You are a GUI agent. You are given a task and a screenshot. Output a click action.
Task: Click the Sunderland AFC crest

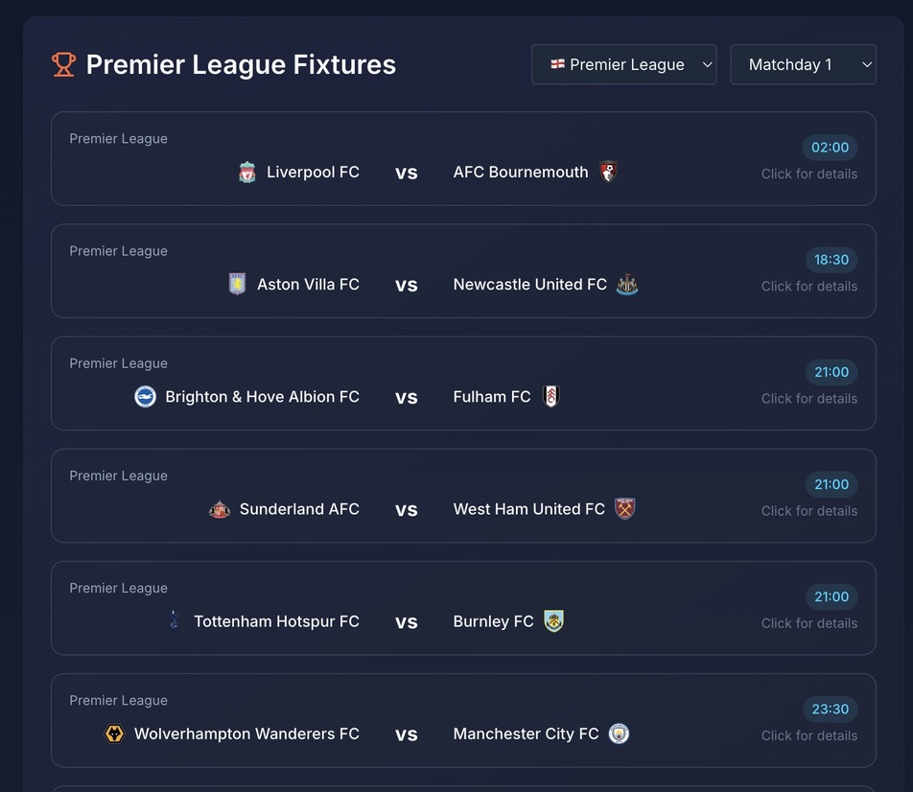click(220, 509)
